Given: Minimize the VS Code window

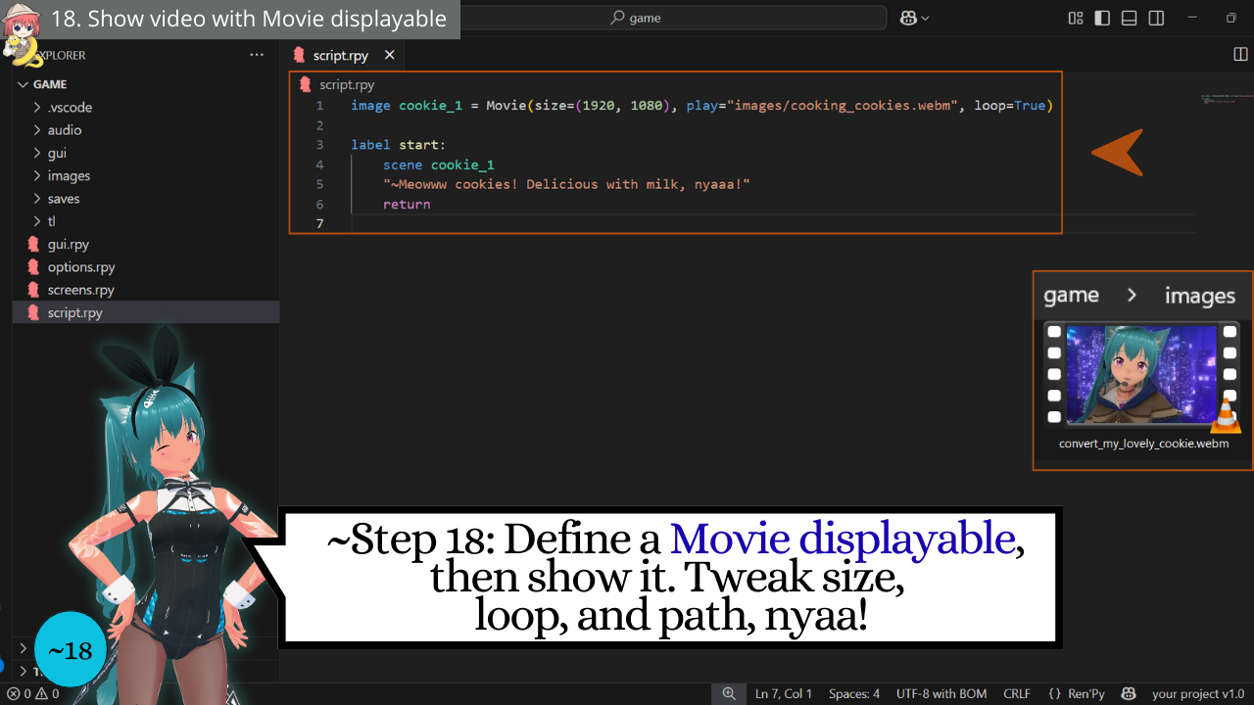Looking at the screenshot, I should 1192,18.
